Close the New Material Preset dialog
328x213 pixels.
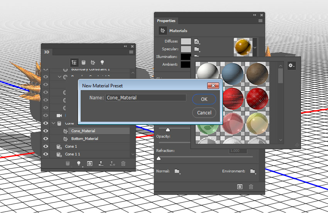coord(213,85)
